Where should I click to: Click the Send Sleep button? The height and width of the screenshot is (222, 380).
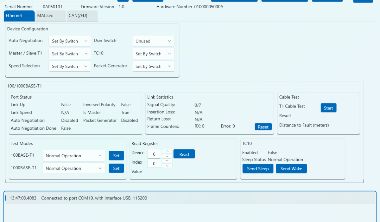click(x=258, y=169)
